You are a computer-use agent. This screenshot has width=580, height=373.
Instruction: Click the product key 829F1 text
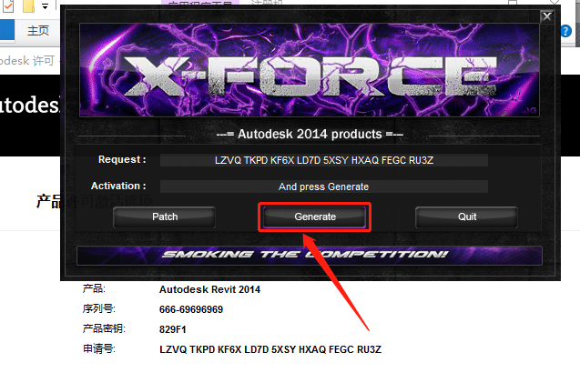[172, 329]
